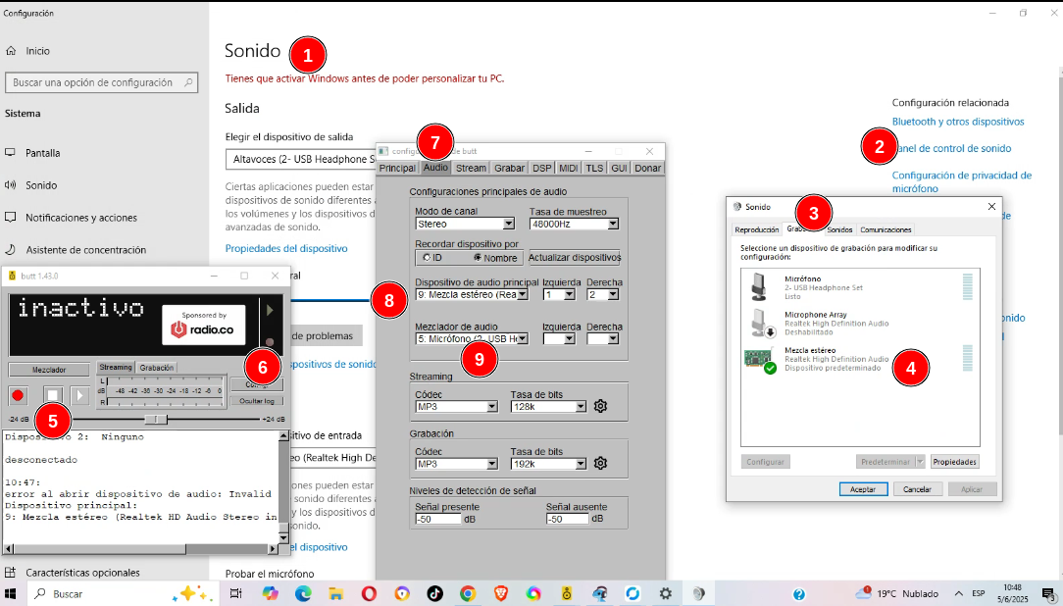1063x606 pixels.
Task: Show hidden system tray icons
Action: pos(959,594)
